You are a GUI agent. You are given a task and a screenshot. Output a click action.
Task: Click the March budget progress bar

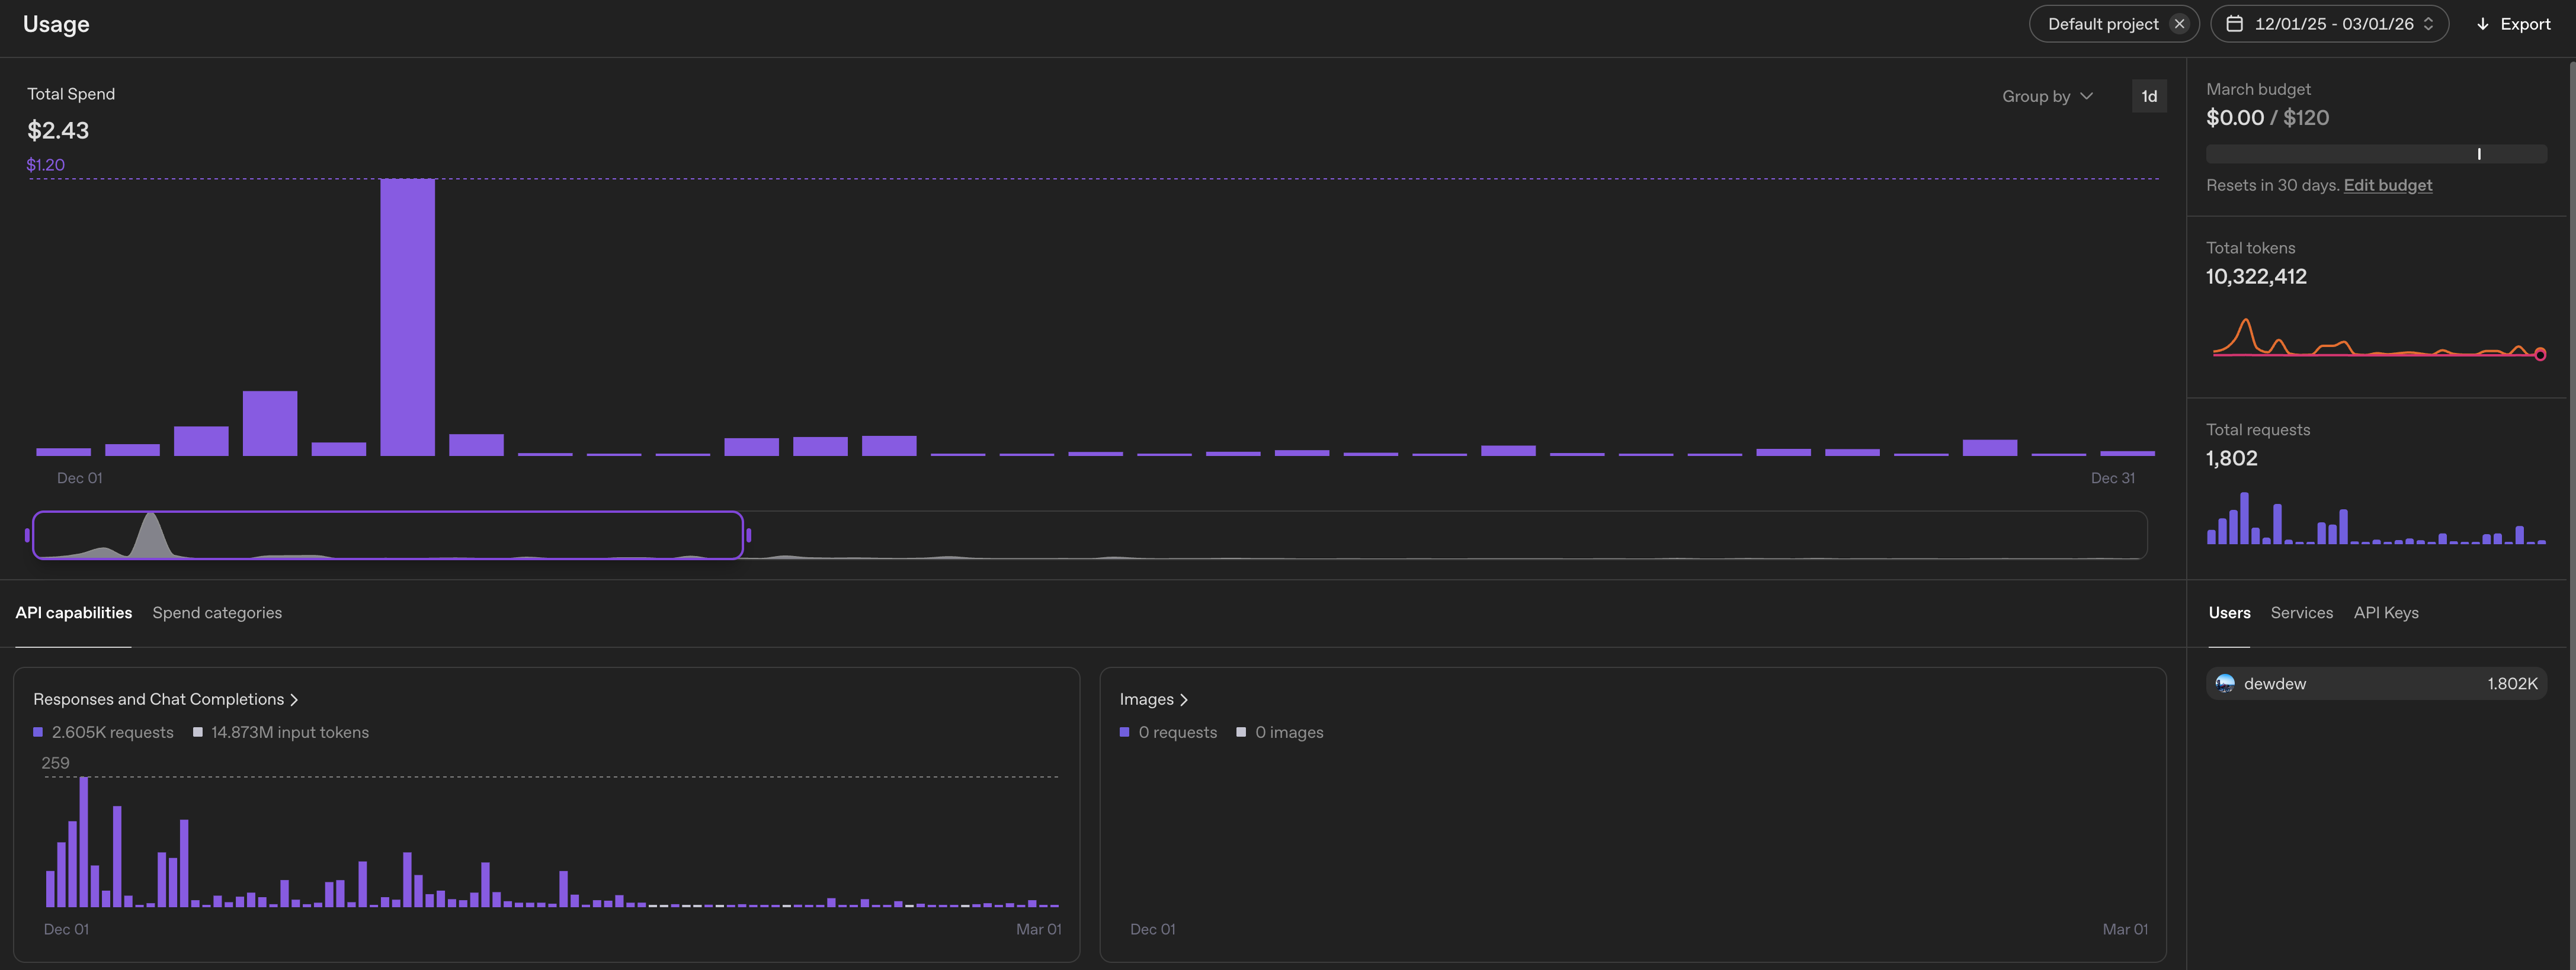click(x=2377, y=153)
